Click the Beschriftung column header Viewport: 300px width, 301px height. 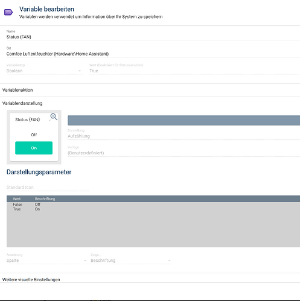point(45,199)
